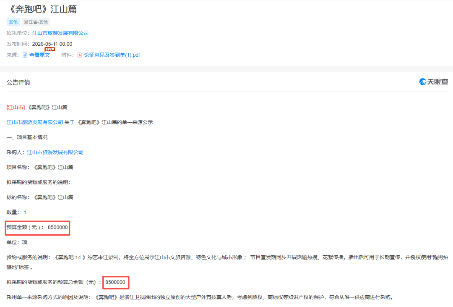This screenshot has width=453, height=307.
Task: Click the document icon before 查看原文
Action: pyautogui.click(x=25, y=55)
